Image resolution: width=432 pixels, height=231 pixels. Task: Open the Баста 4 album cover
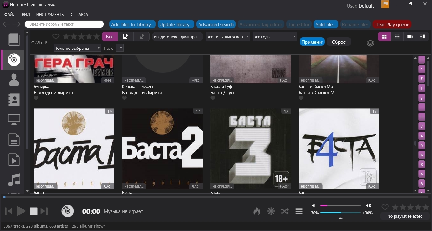click(x=339, y=149)
